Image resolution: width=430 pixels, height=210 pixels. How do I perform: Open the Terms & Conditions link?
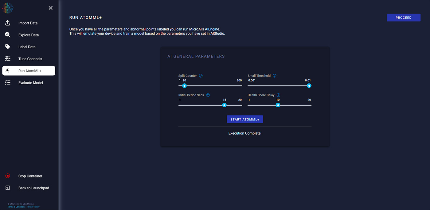tap(17, 207)
